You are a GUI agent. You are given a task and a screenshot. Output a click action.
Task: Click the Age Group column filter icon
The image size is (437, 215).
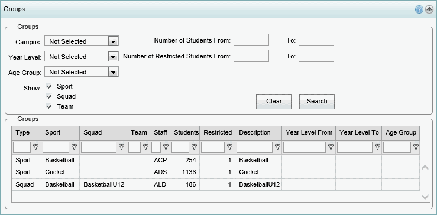click(x=416, y=147)
